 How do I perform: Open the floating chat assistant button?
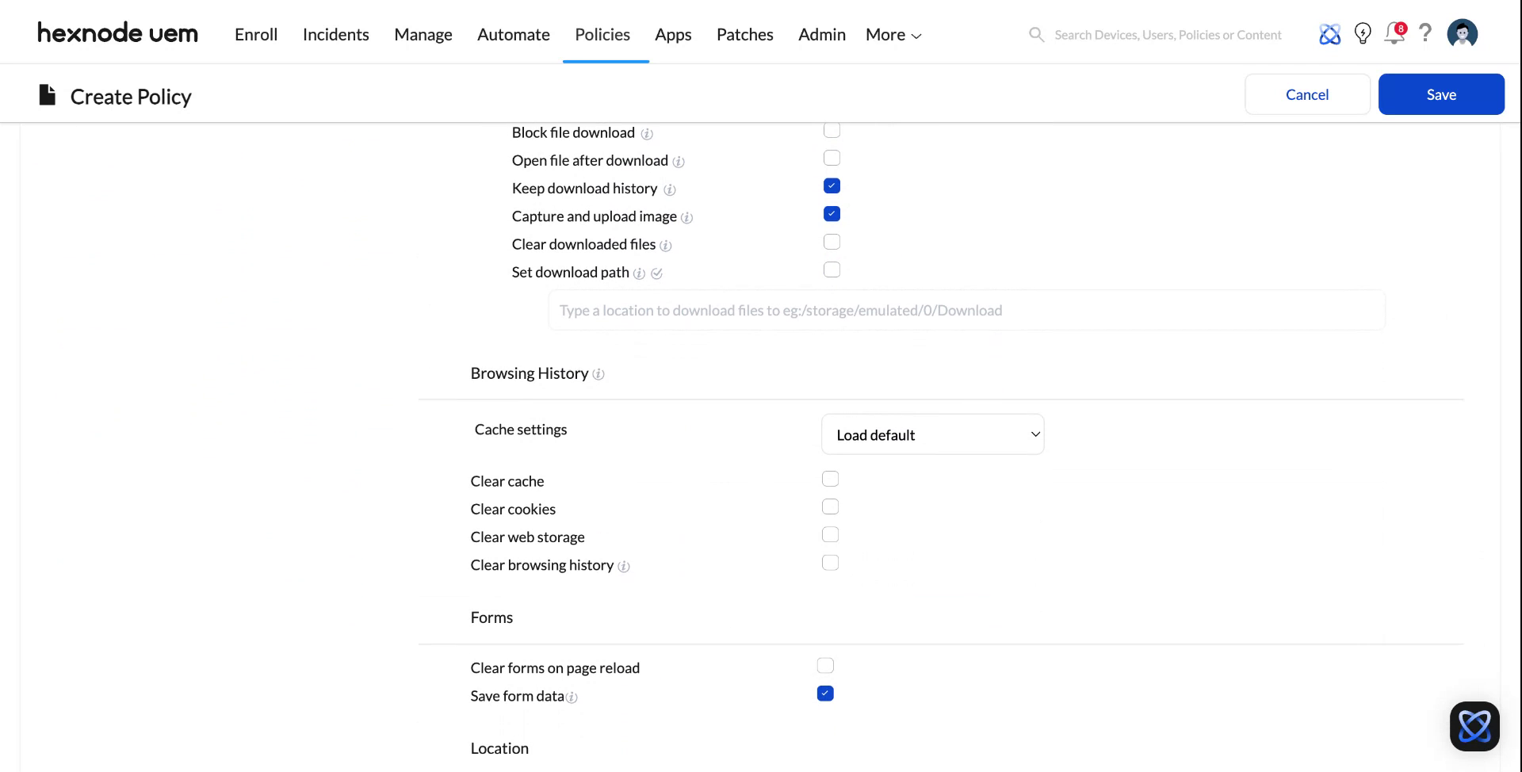[x=1474, y=726]
